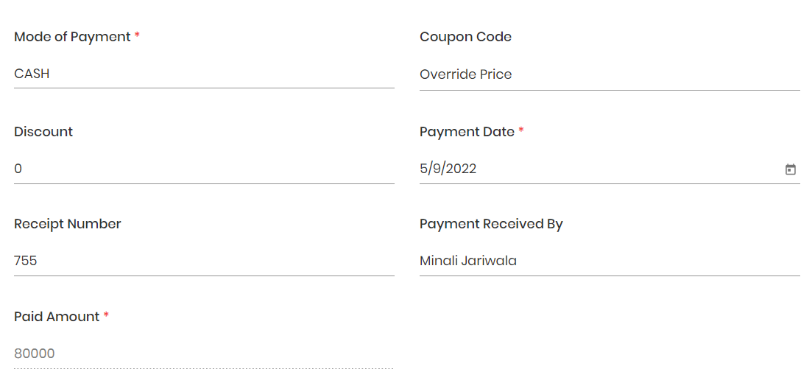Click the Payment Date field showing 5/9/2022
The width and height of the screenshot is (812, 372).
click(610, 169)
